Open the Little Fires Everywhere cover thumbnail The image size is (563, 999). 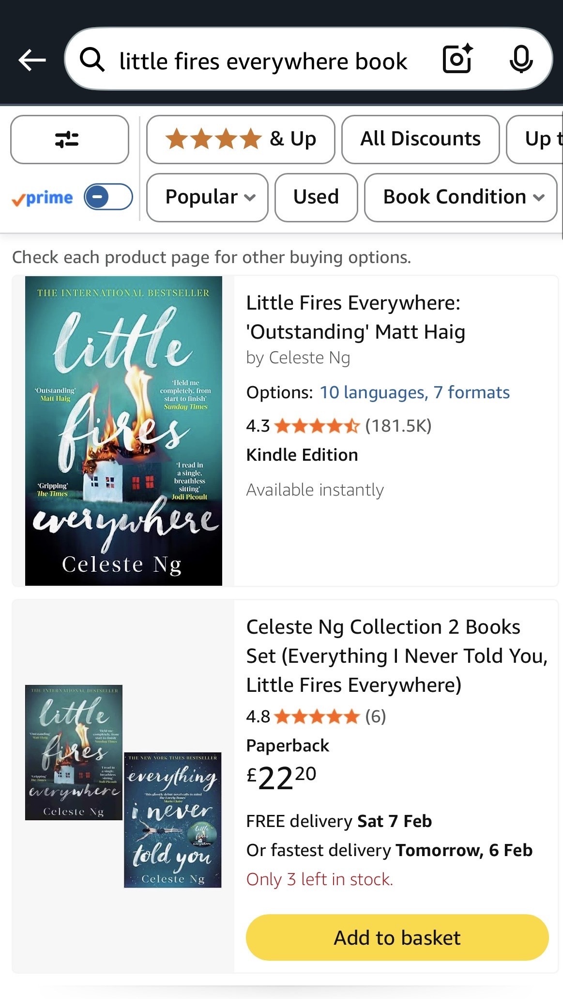[123, 430]
